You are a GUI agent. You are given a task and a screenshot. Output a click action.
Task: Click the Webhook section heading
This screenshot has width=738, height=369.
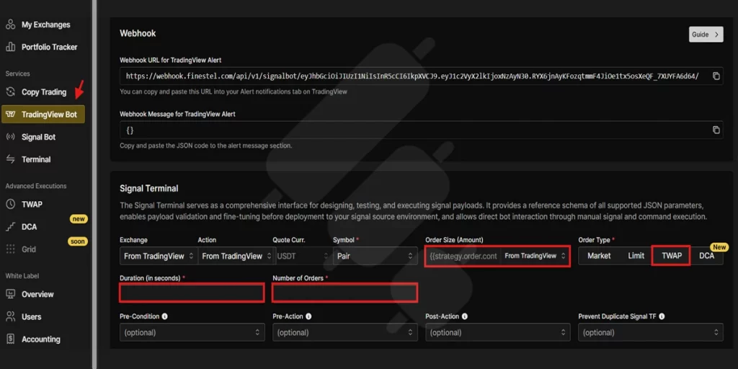click(138, 33)
